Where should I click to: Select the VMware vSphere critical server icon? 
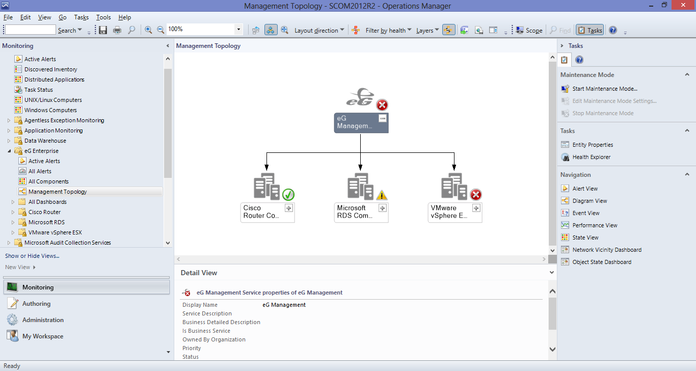pos(454,186)
